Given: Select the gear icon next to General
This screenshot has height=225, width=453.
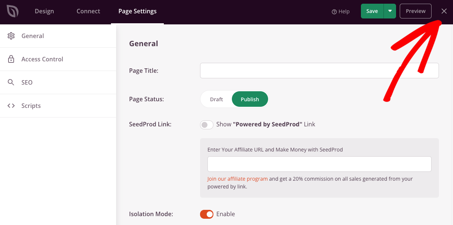Looking at the screenshot, I should 11,35.
